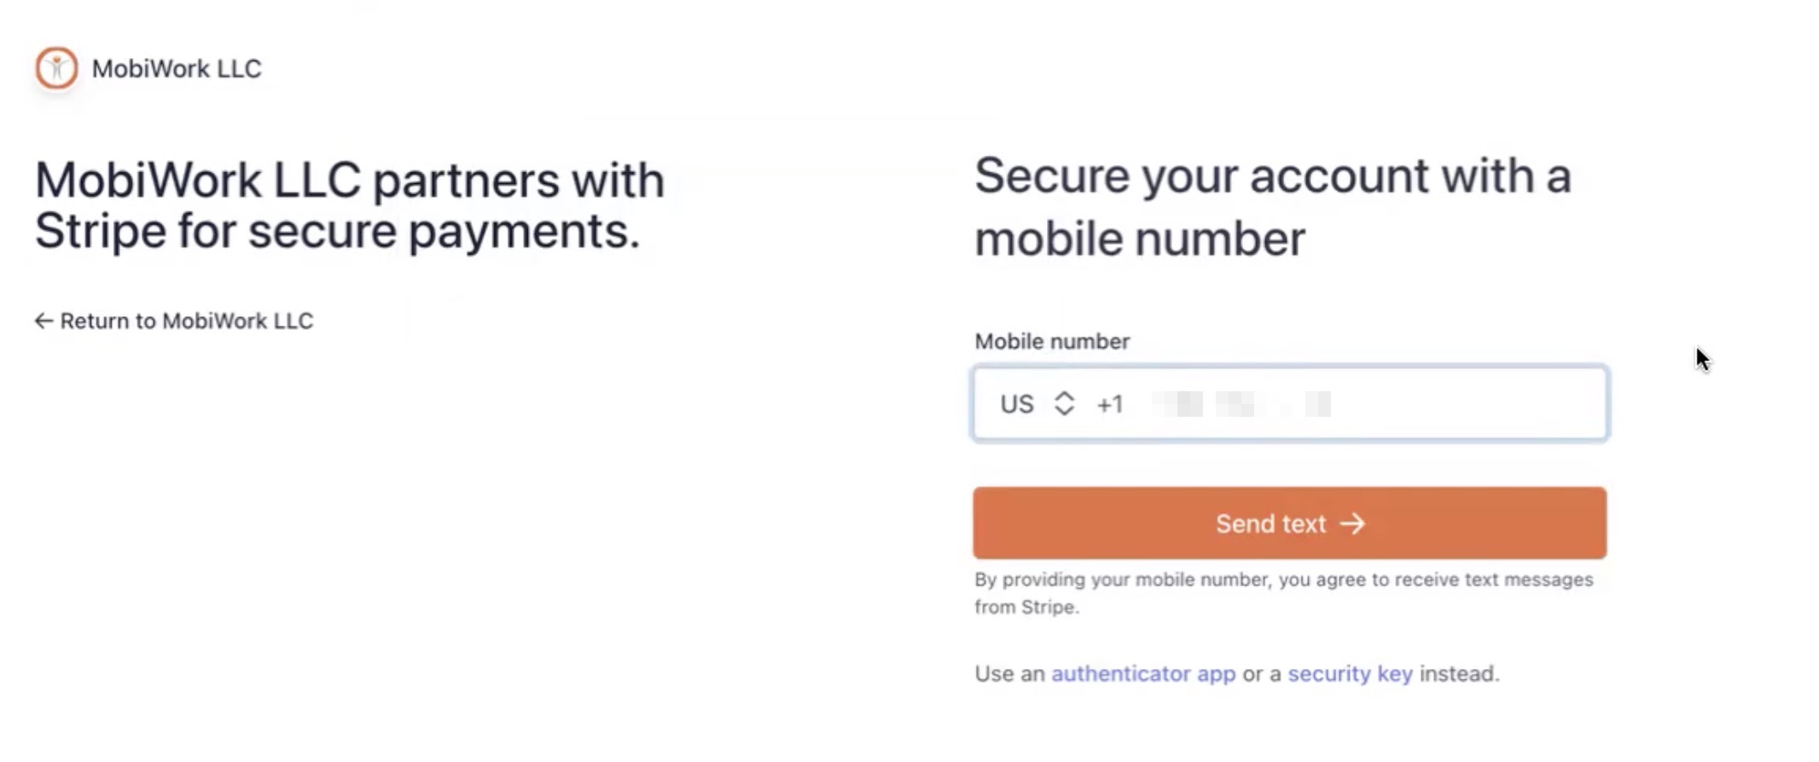
Task: Click the text message consent disclaimer
Action: (x=1283, y=593)
